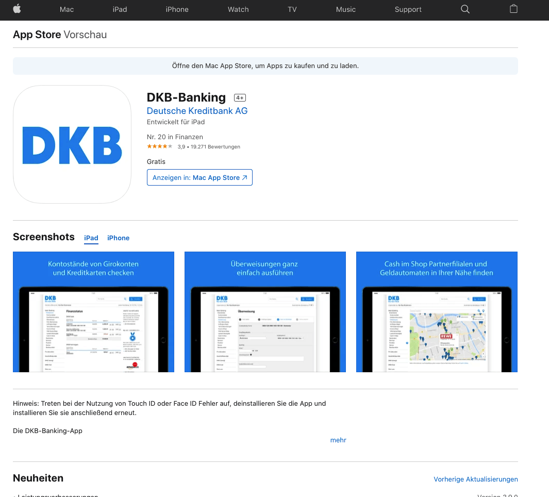The image size is (549, 497).
Task: Click the Screenshots section heading
Action: [x=44, y=237]
